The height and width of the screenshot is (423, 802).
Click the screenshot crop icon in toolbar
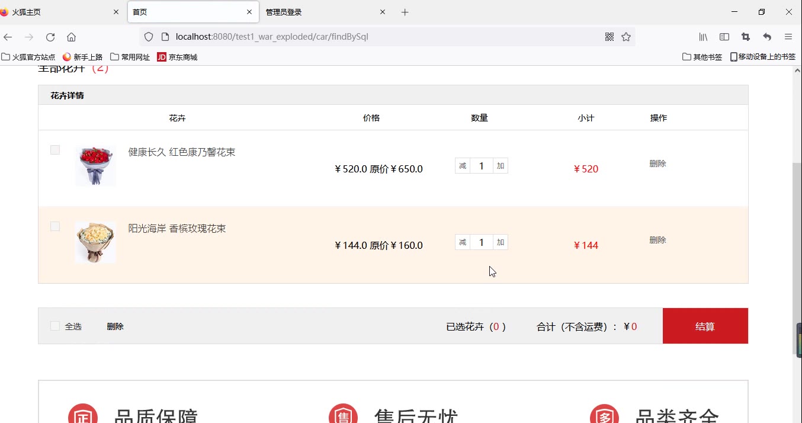coord(746,37)
